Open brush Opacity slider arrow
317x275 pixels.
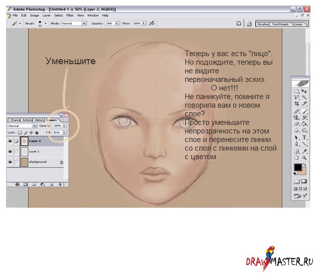click(117, 23)
